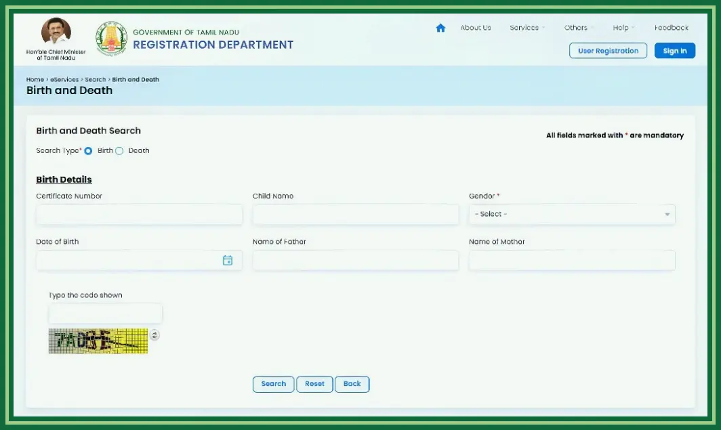Screen dimensions: 721x430
Task: Focus the captcha code input field
Action: pyautogui.click(x=105, y=314)
